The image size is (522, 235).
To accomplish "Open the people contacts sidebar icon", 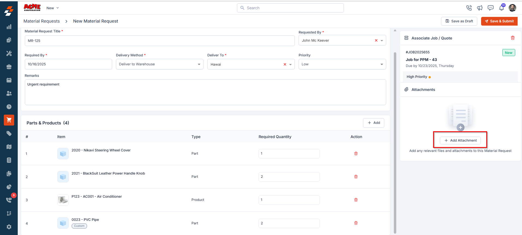I will [x=9, y=93].
